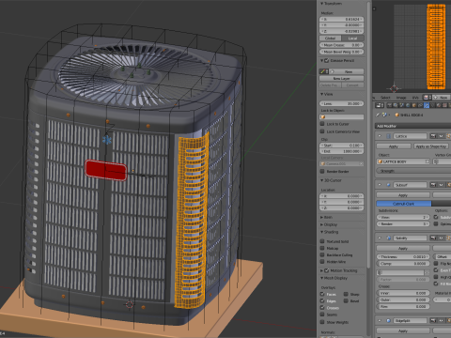Image resolution: width=451 pixels, height=338 pixels.
Task: Select the highlighted Modifiers tab icon
Action: [x=427, y=105]
